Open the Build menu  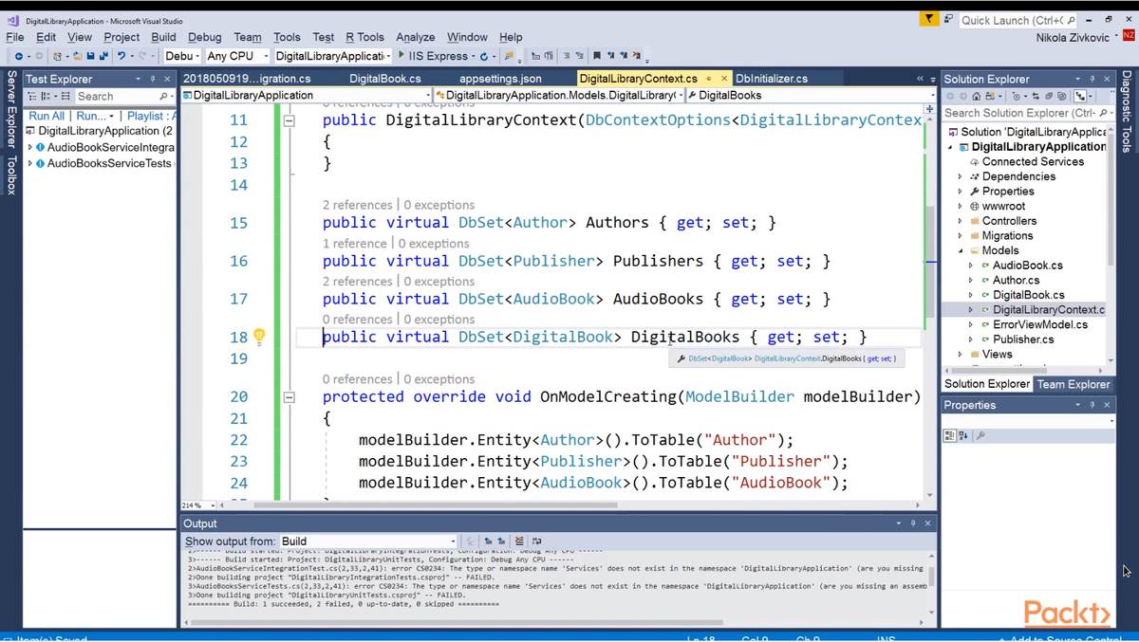(x=164, y=37)
